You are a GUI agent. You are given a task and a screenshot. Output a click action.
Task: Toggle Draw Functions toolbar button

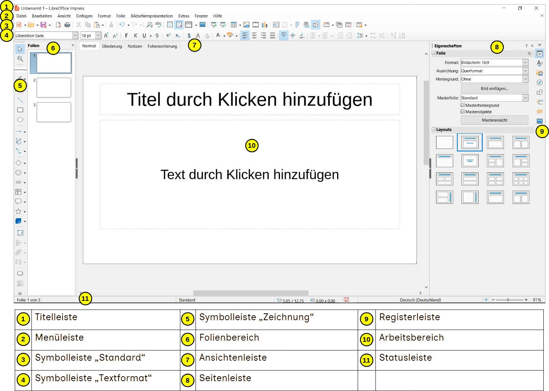click(316, 25)
